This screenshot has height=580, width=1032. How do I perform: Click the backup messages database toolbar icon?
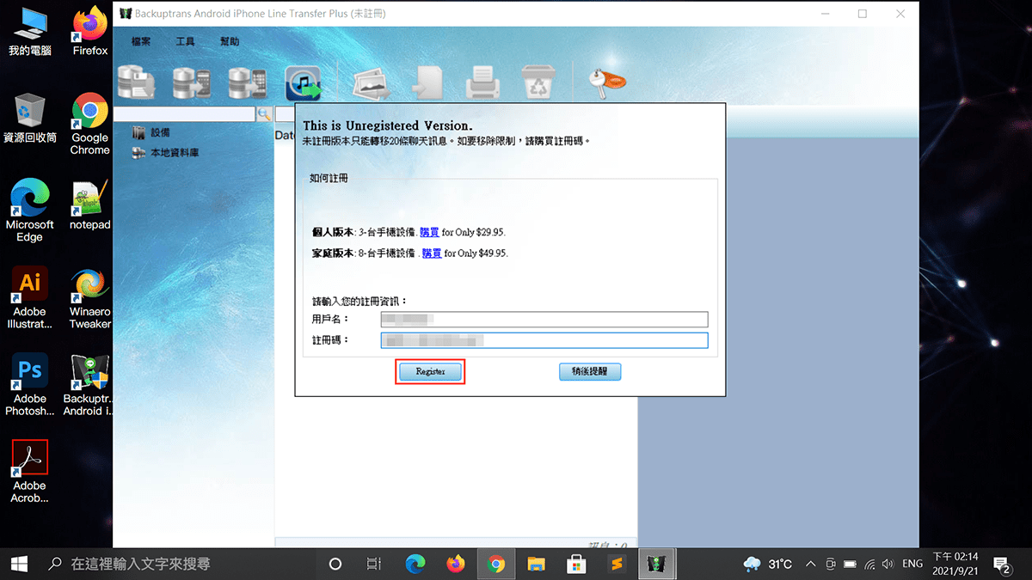click(x=136, y=82)
